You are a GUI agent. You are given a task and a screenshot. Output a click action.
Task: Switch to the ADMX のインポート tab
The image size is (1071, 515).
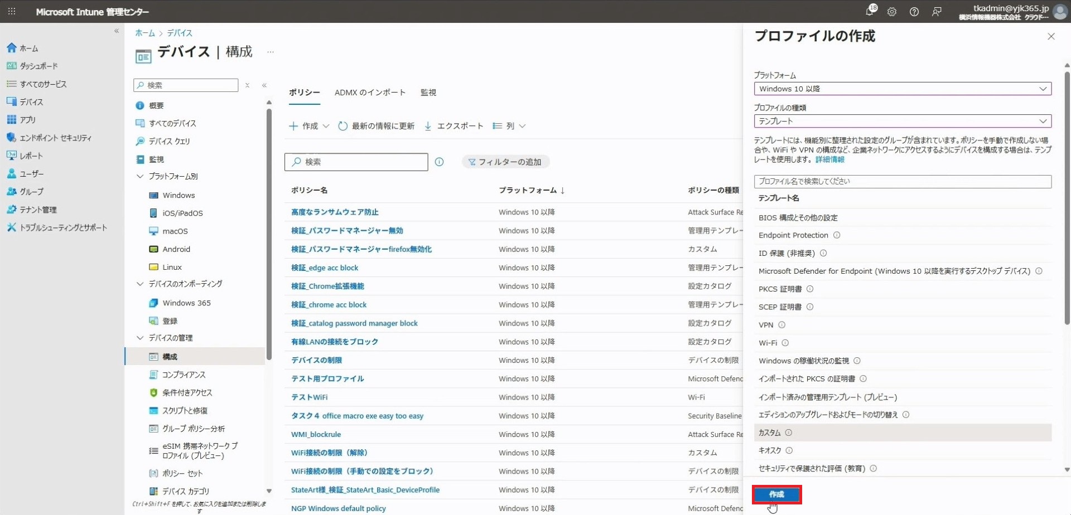(x=370, y=93)
